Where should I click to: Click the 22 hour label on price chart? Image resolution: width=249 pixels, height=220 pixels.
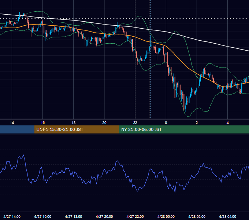tap(135, 123)
